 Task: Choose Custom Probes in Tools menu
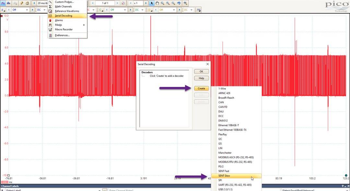coord(67,2)
